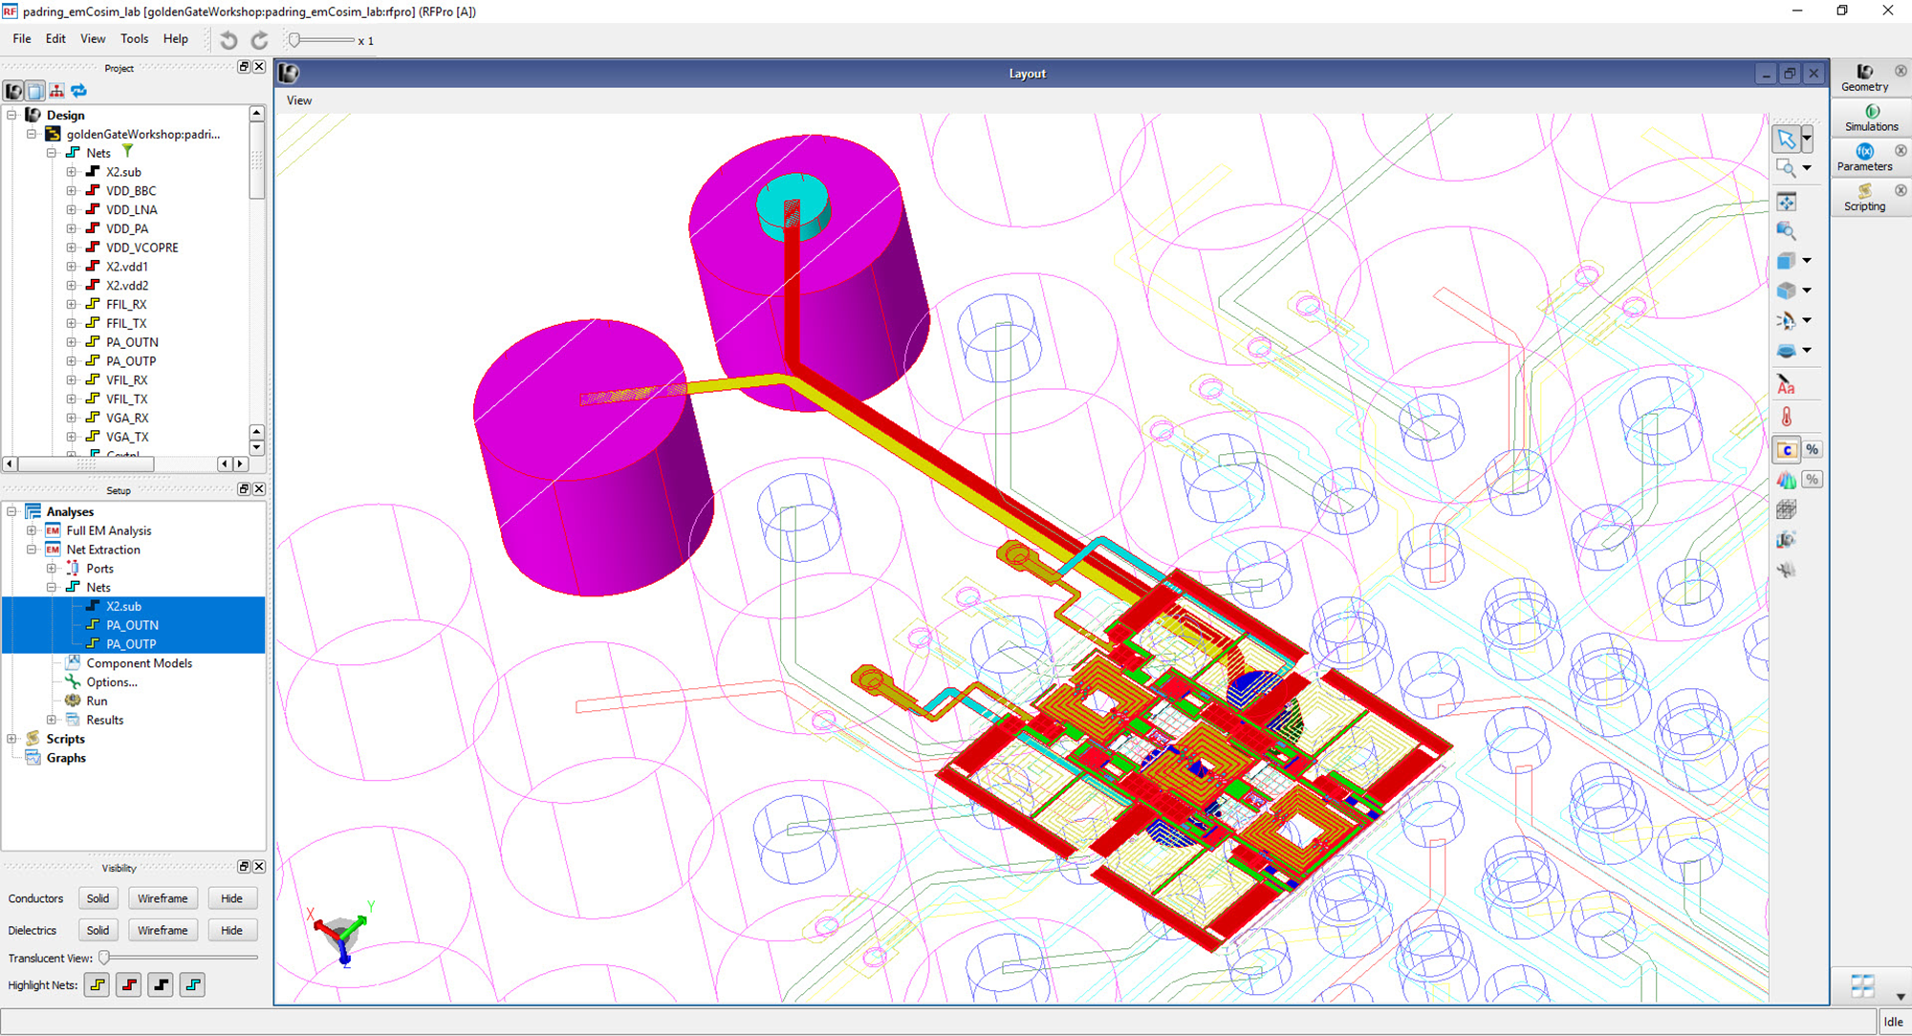Viewport: 1912px width, 1036px height.
Task: Select the arrow selection tool
Action: 1786,139
